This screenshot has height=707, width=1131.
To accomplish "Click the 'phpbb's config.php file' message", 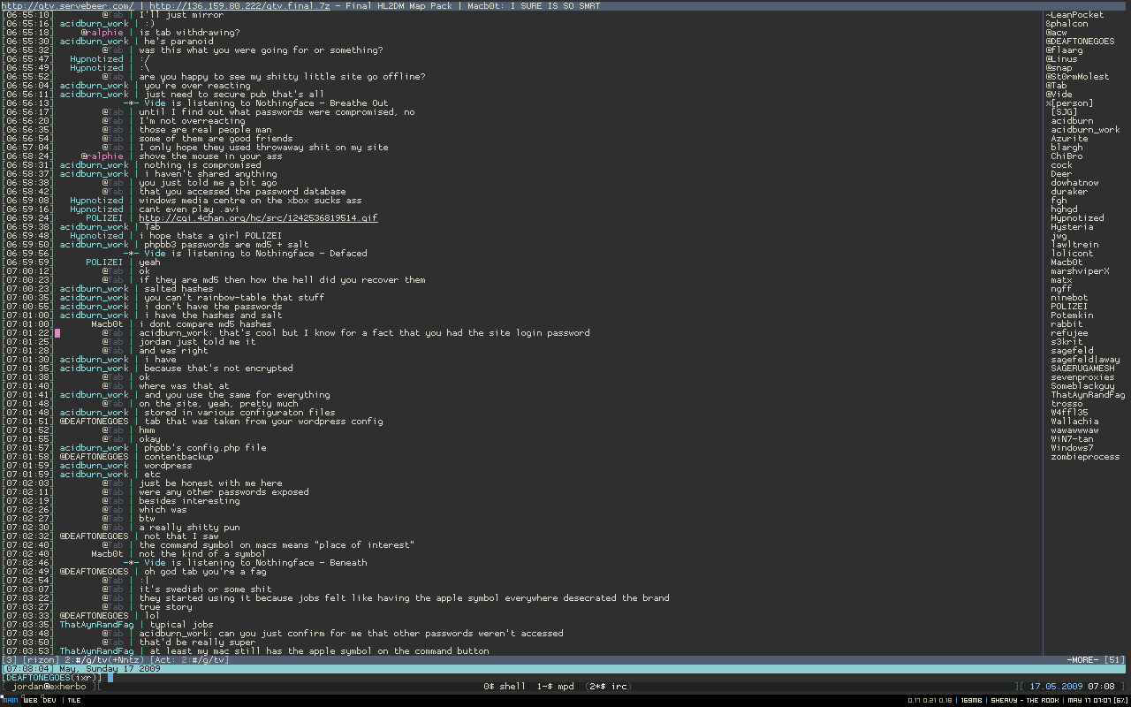I will point(205,448).
